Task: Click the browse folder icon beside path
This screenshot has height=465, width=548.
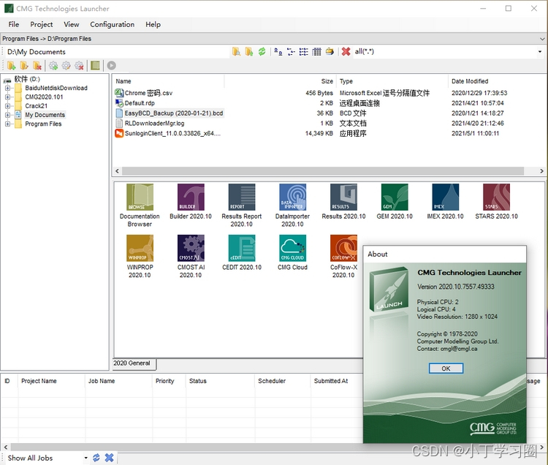Action: 236,52
